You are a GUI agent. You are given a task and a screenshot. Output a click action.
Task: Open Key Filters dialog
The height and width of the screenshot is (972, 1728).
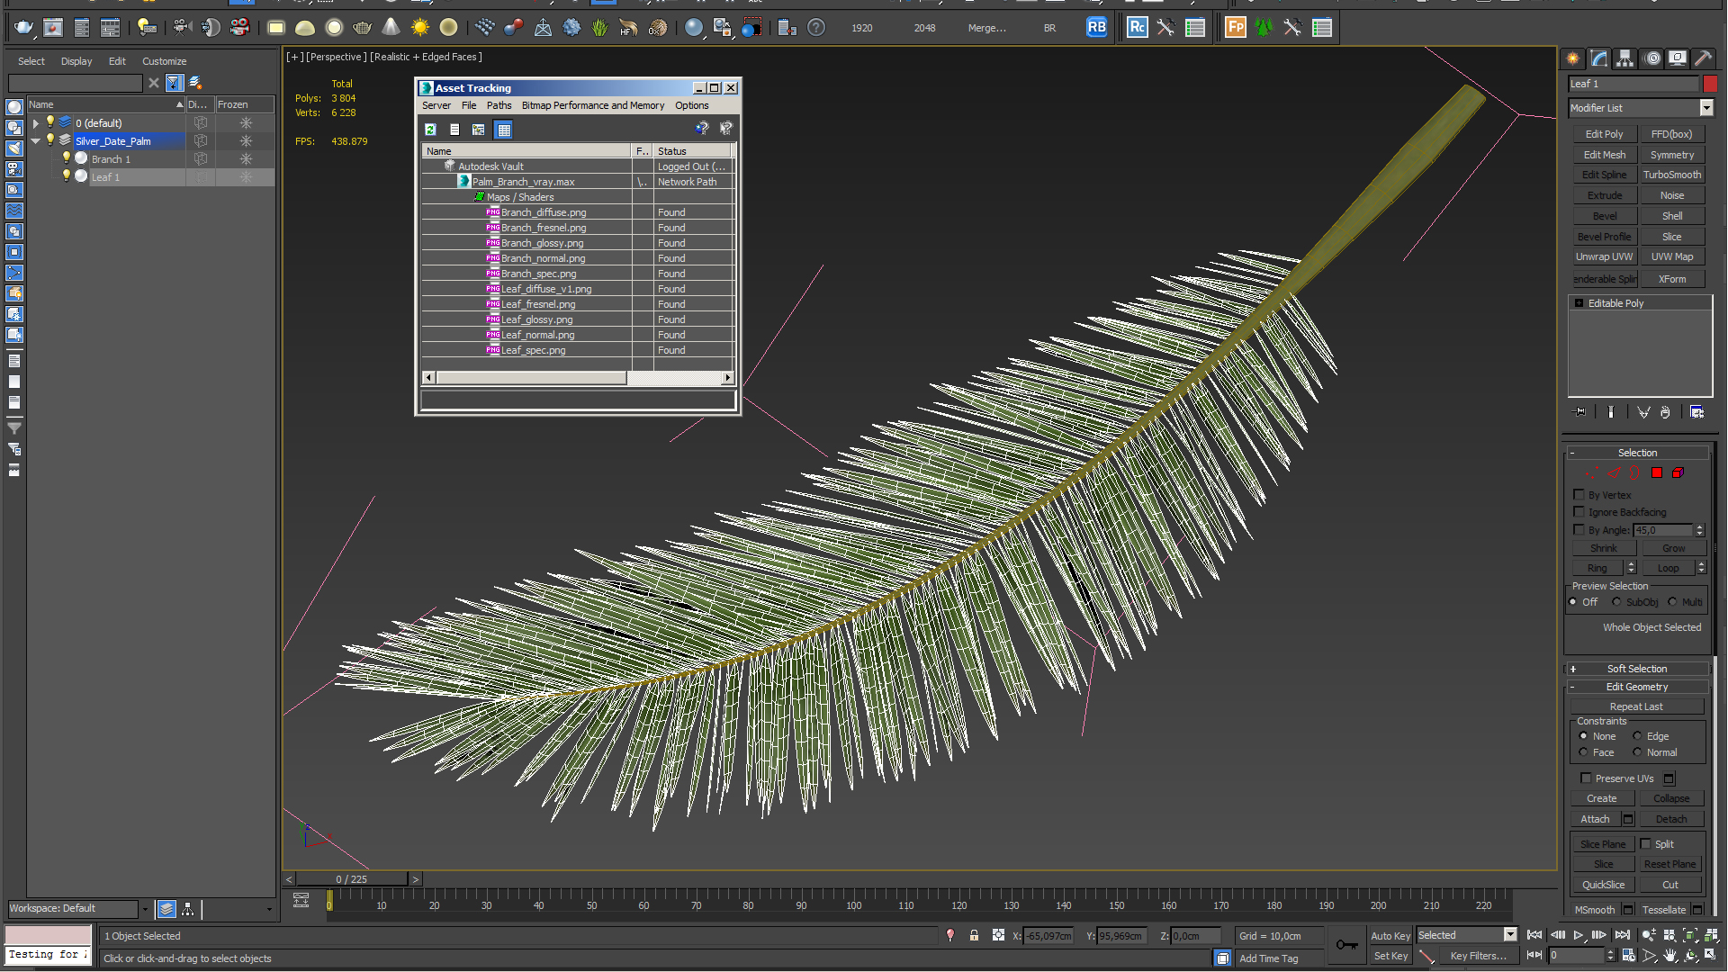1478,956
